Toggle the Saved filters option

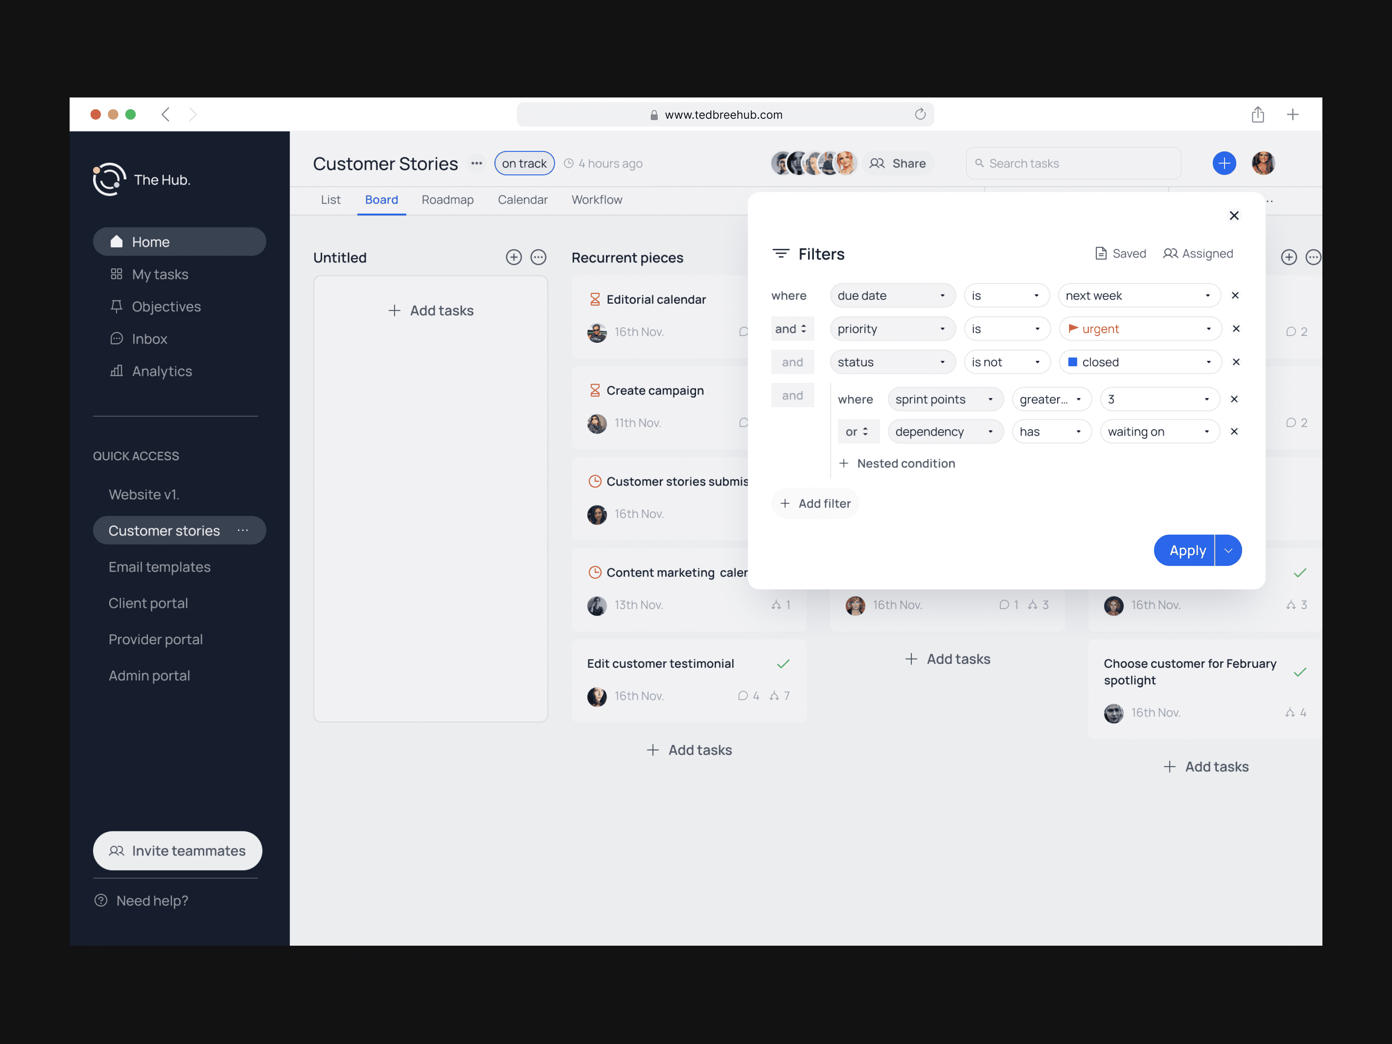[x=1119, y=253]
